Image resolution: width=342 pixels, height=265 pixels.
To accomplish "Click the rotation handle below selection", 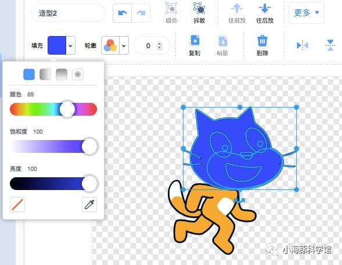I will (240, 200).
